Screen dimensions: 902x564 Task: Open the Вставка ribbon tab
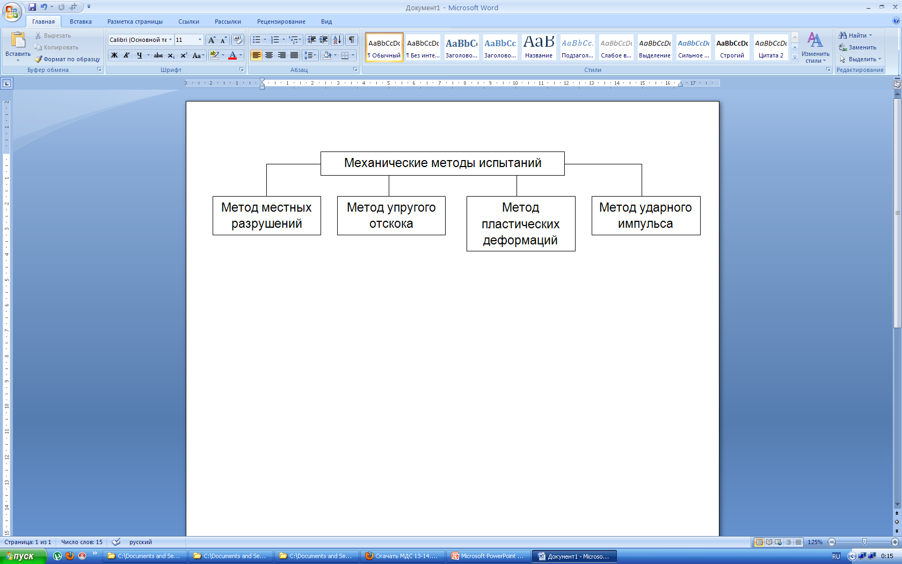81,21
